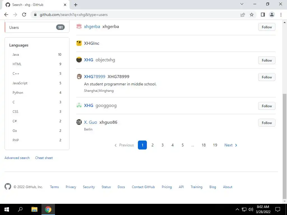Open the Contact GitHub footer link

coord(143,187)
